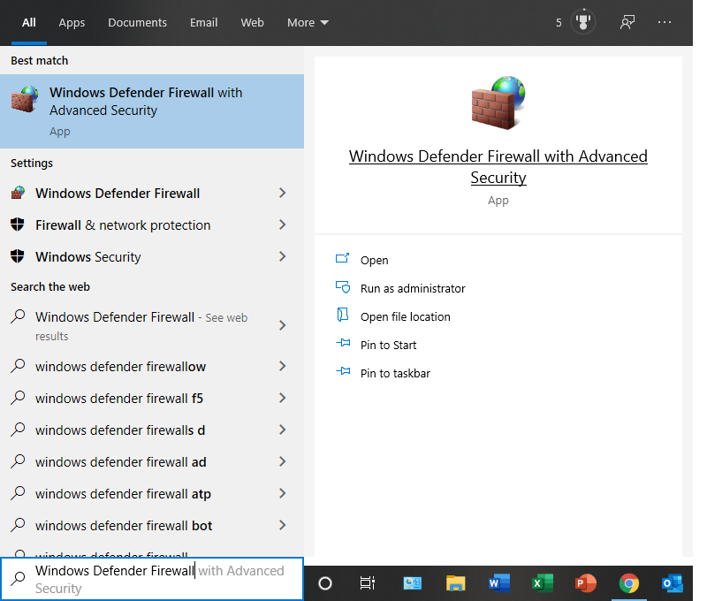Screen dimensions: 707x601
Task: Launch Excel from the taskbar
Action: click(542, 583)
